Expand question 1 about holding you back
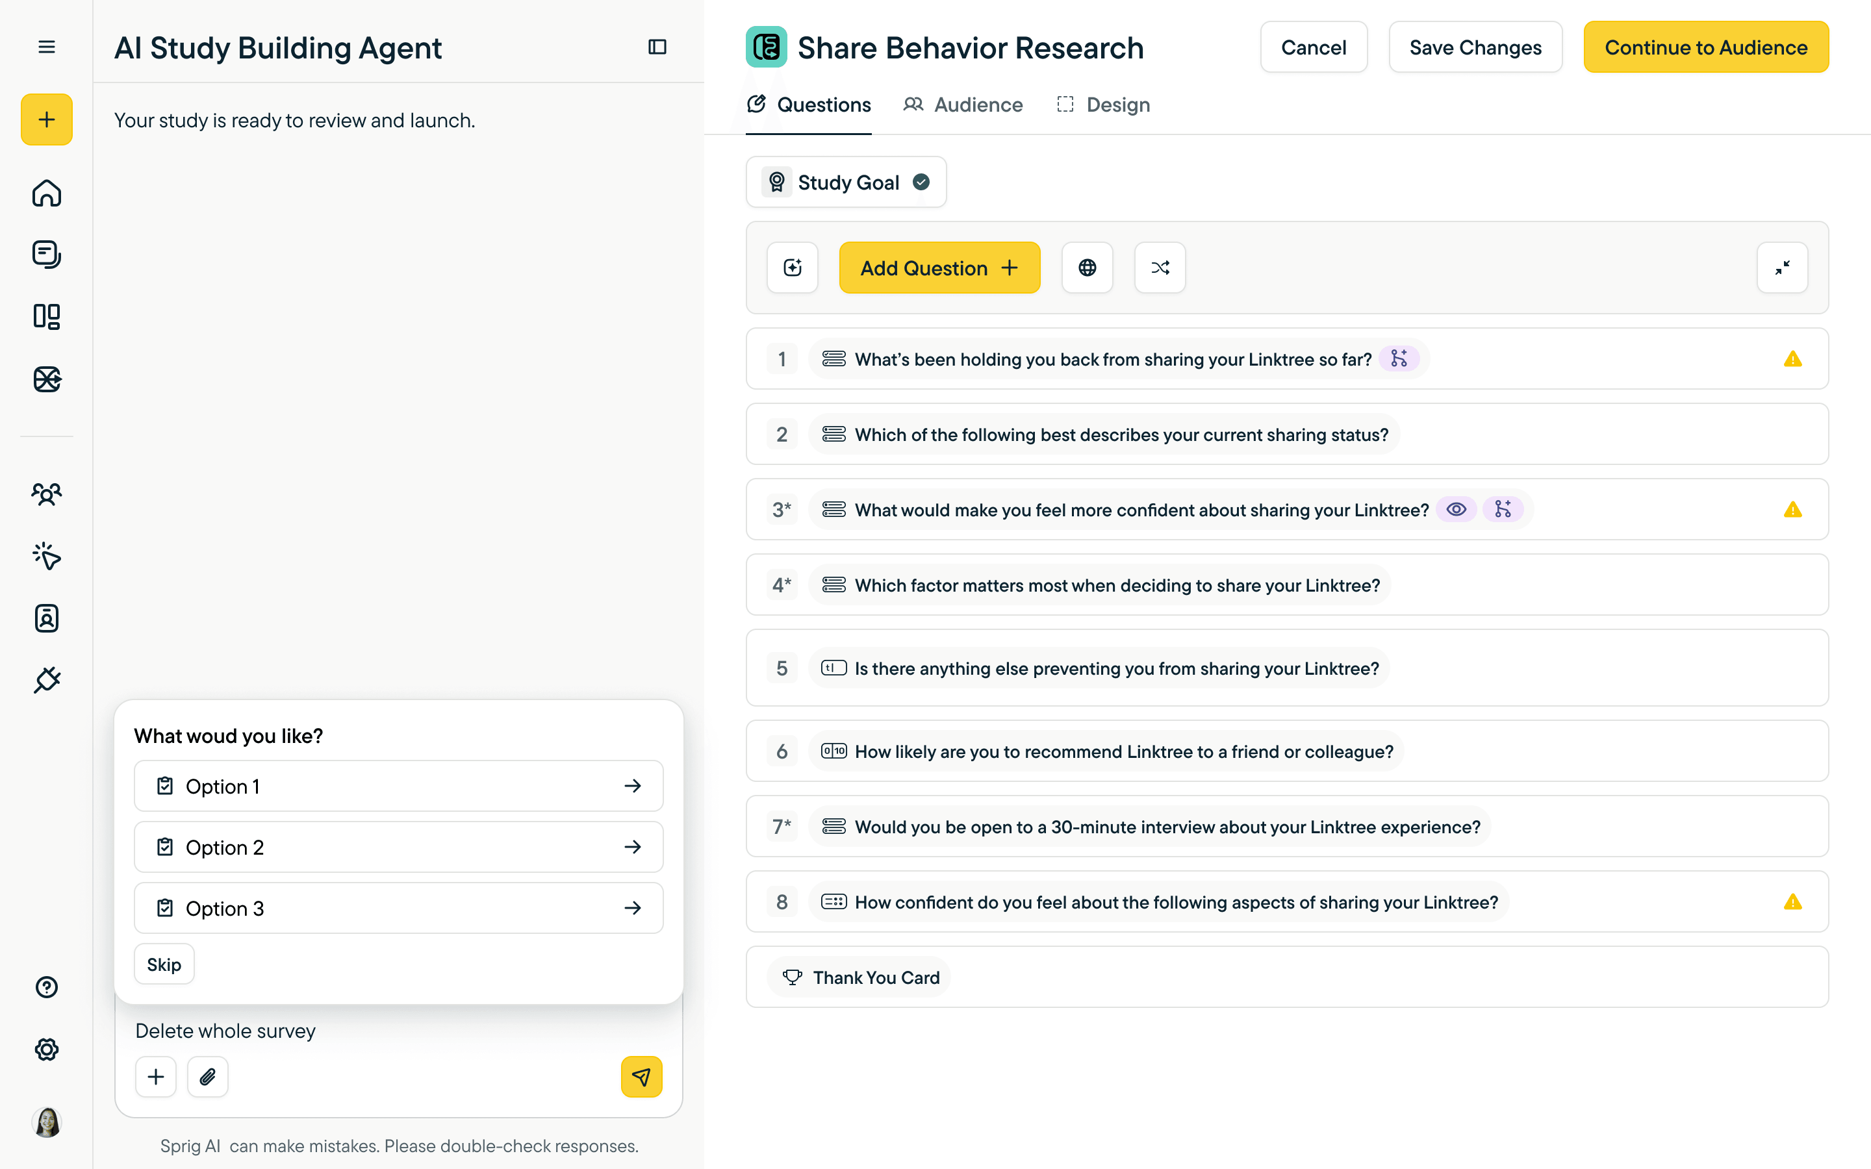 [x=1286, y=358]
